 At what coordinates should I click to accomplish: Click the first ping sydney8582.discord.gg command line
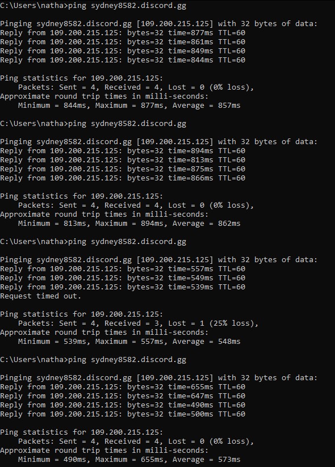(93, 6)
